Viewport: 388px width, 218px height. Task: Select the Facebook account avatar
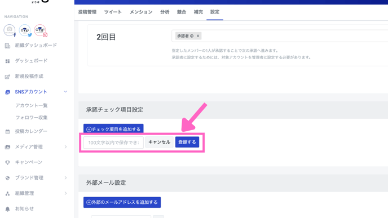(x=10, y=30)
